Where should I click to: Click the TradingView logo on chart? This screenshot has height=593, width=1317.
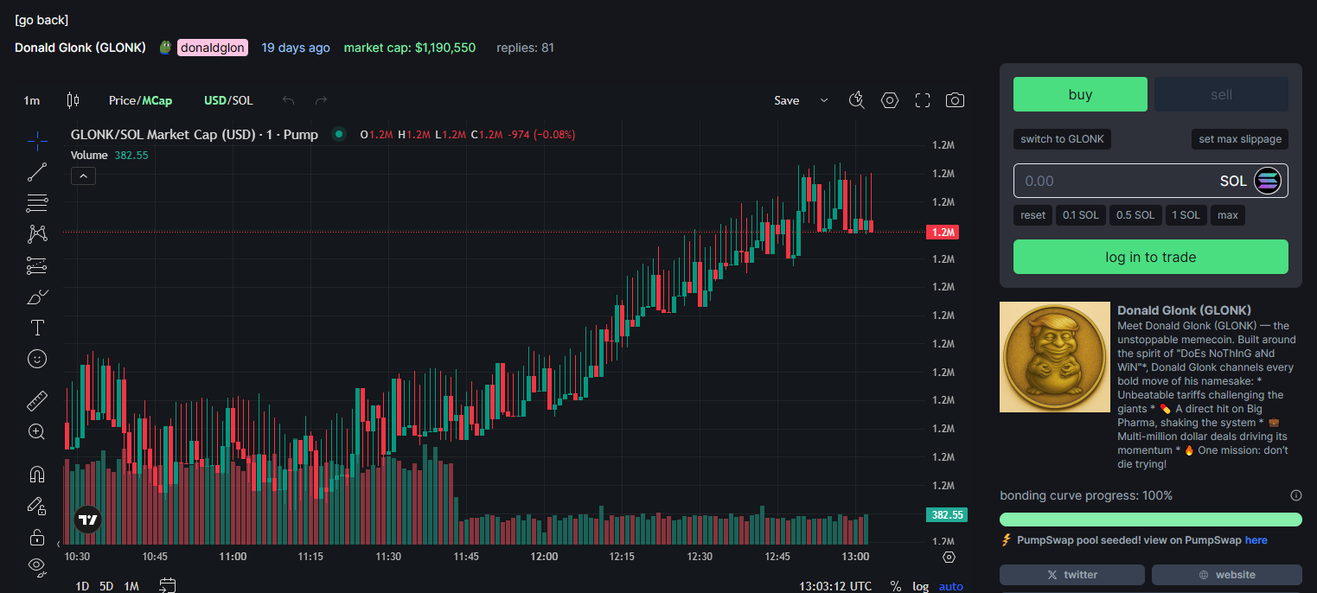pyautogui.click(x=87, y=519)
